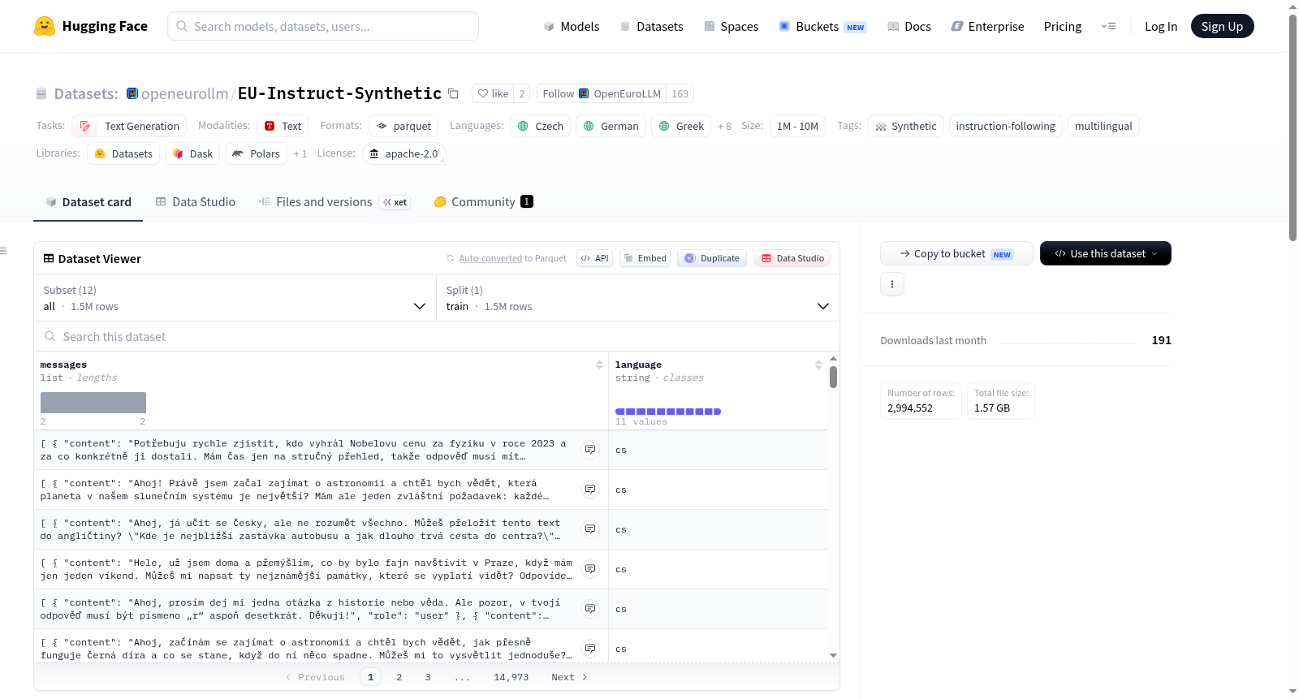
Task: Click the messages lengths histogram bar
Action: (x=93, y=403)
